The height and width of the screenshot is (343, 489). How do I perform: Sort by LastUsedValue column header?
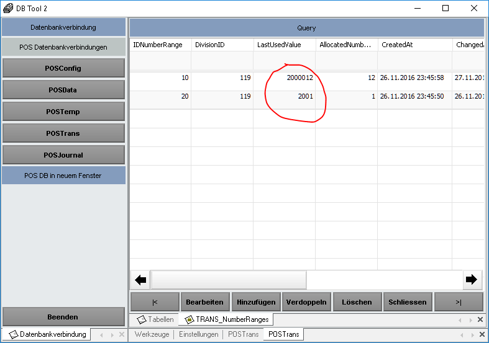coord(285,45)
